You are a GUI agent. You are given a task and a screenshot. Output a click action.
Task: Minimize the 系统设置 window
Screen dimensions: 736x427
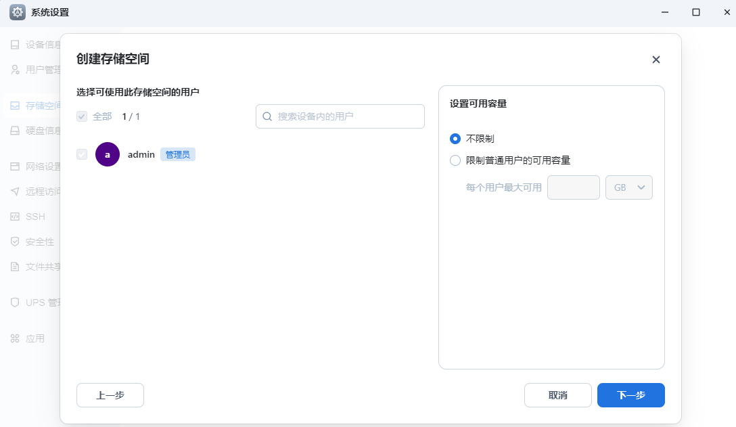point(665,12)
